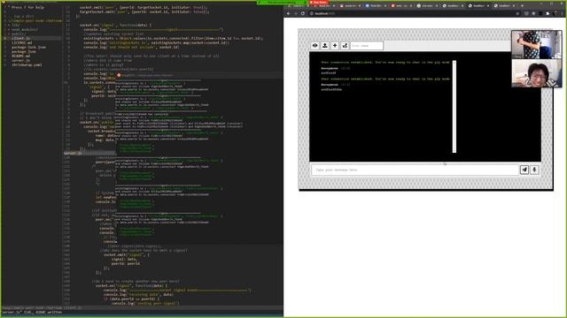Screen dimensions: 567x318
Task: Click the fourth chat toolbar icon beside name field
Action: pos(345,46)
